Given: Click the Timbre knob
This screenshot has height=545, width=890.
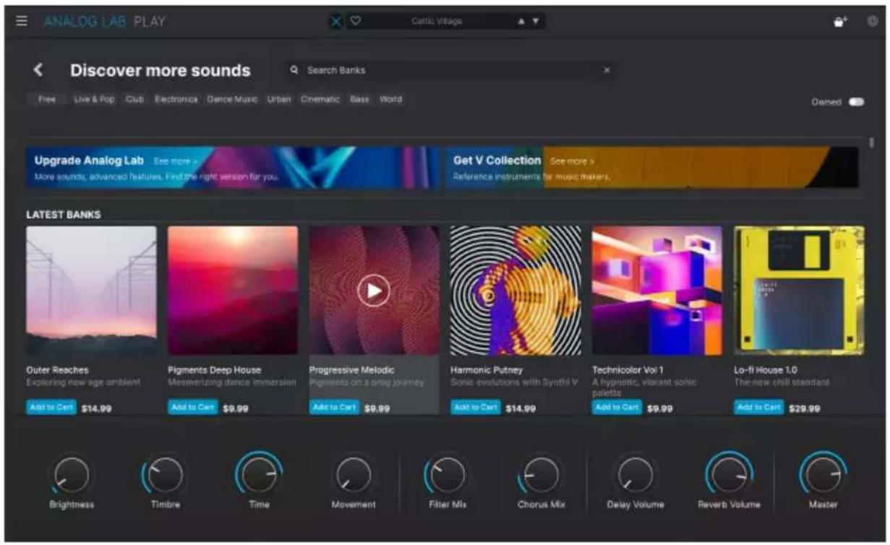Looking at the screenshot, I should point(166,475).
